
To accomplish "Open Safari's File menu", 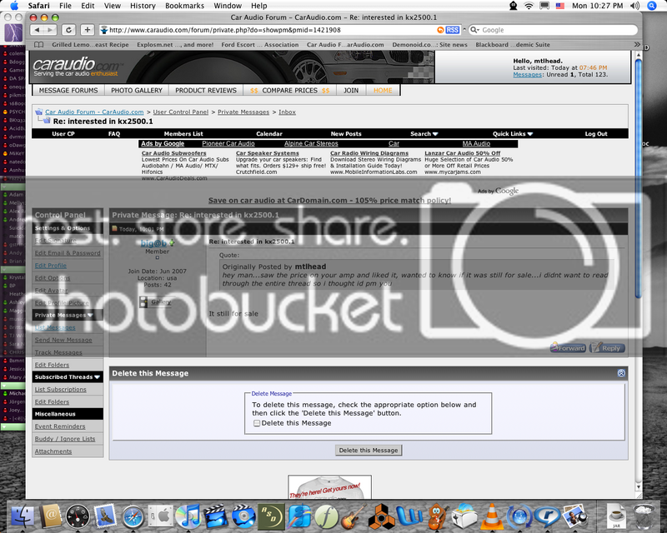I will [65, 6].
